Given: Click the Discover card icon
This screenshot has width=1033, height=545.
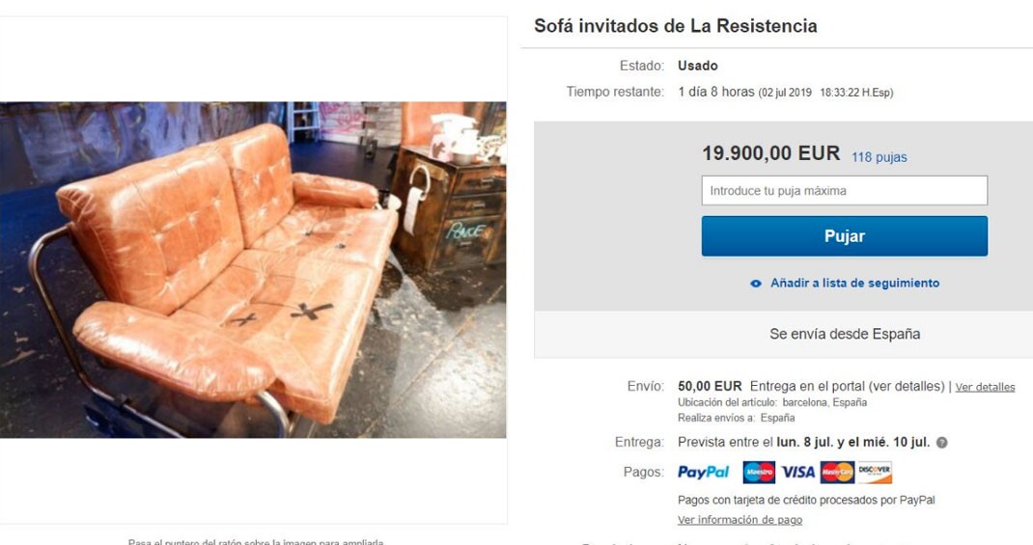Looking at the screenshot, I should point(875,472).
